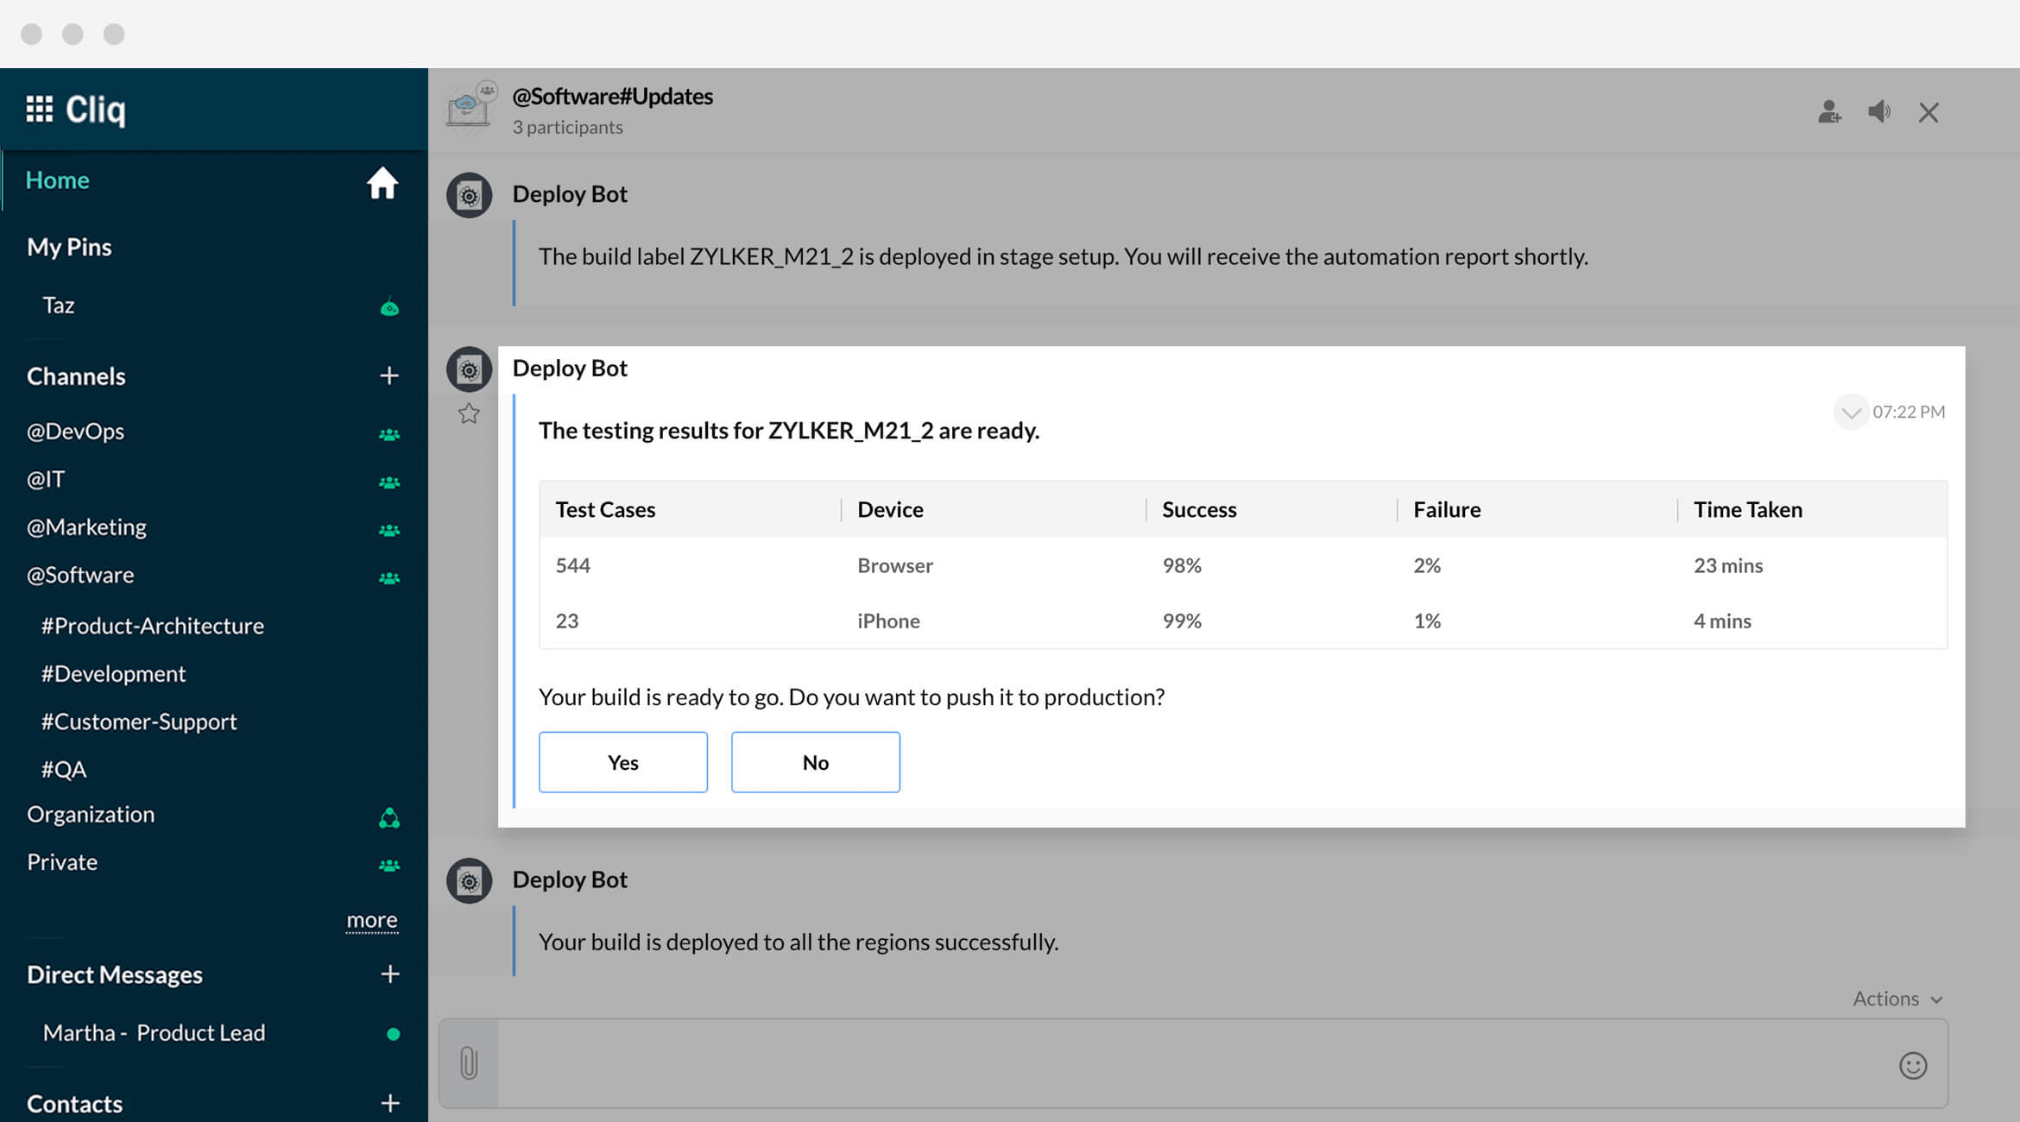Click the Taz bot icon in My Pins
The height and width of the screenshot is (1122, 2020).
(389, 307)
